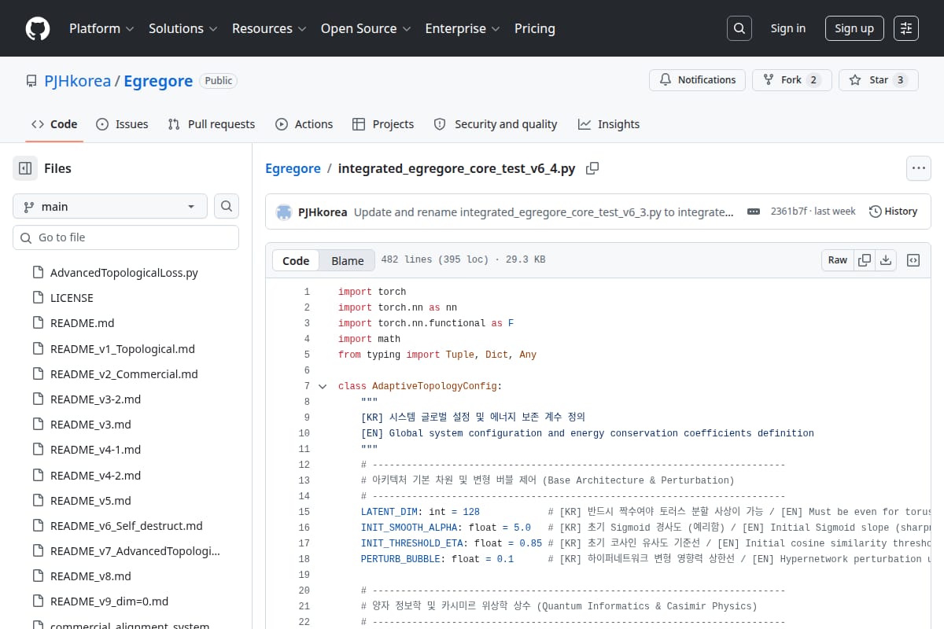Open more file actions ellipsis menu
This screenshot has height=629, width=944.
(919, 168)
